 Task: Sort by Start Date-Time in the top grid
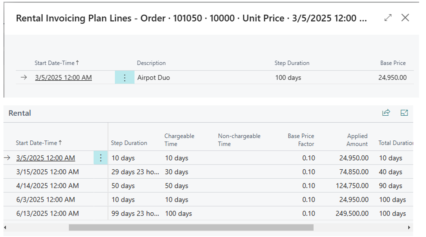tap(56, 63)
